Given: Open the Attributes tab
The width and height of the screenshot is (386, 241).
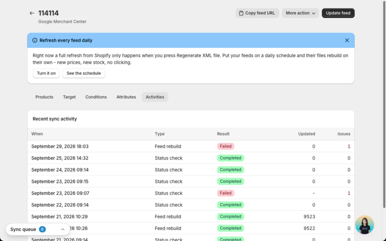Looking at the screenshot, I should click(x=126, y=97).
